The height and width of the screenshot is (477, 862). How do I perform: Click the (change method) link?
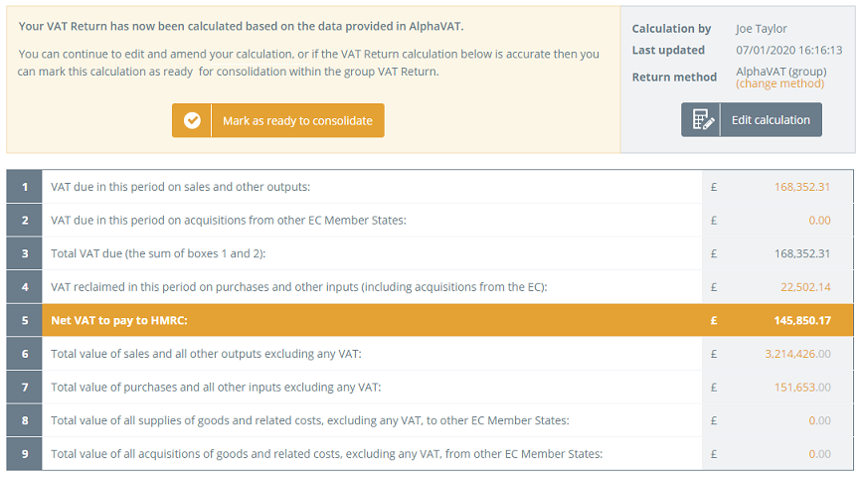click(x=780, y=84)
